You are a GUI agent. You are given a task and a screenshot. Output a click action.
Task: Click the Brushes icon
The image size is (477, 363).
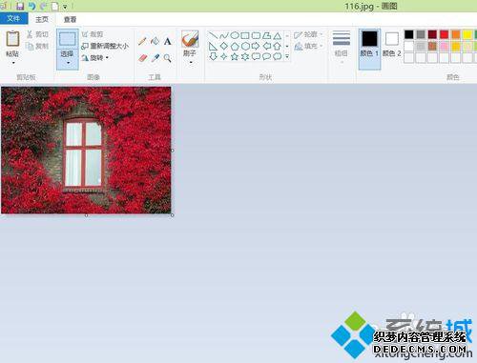coord(190,39)
